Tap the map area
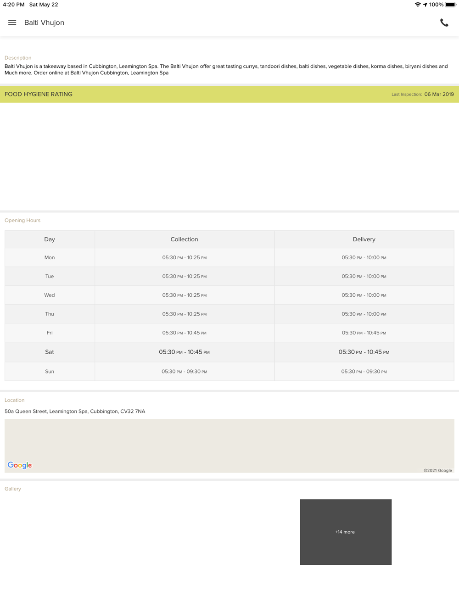 (229, 446)
